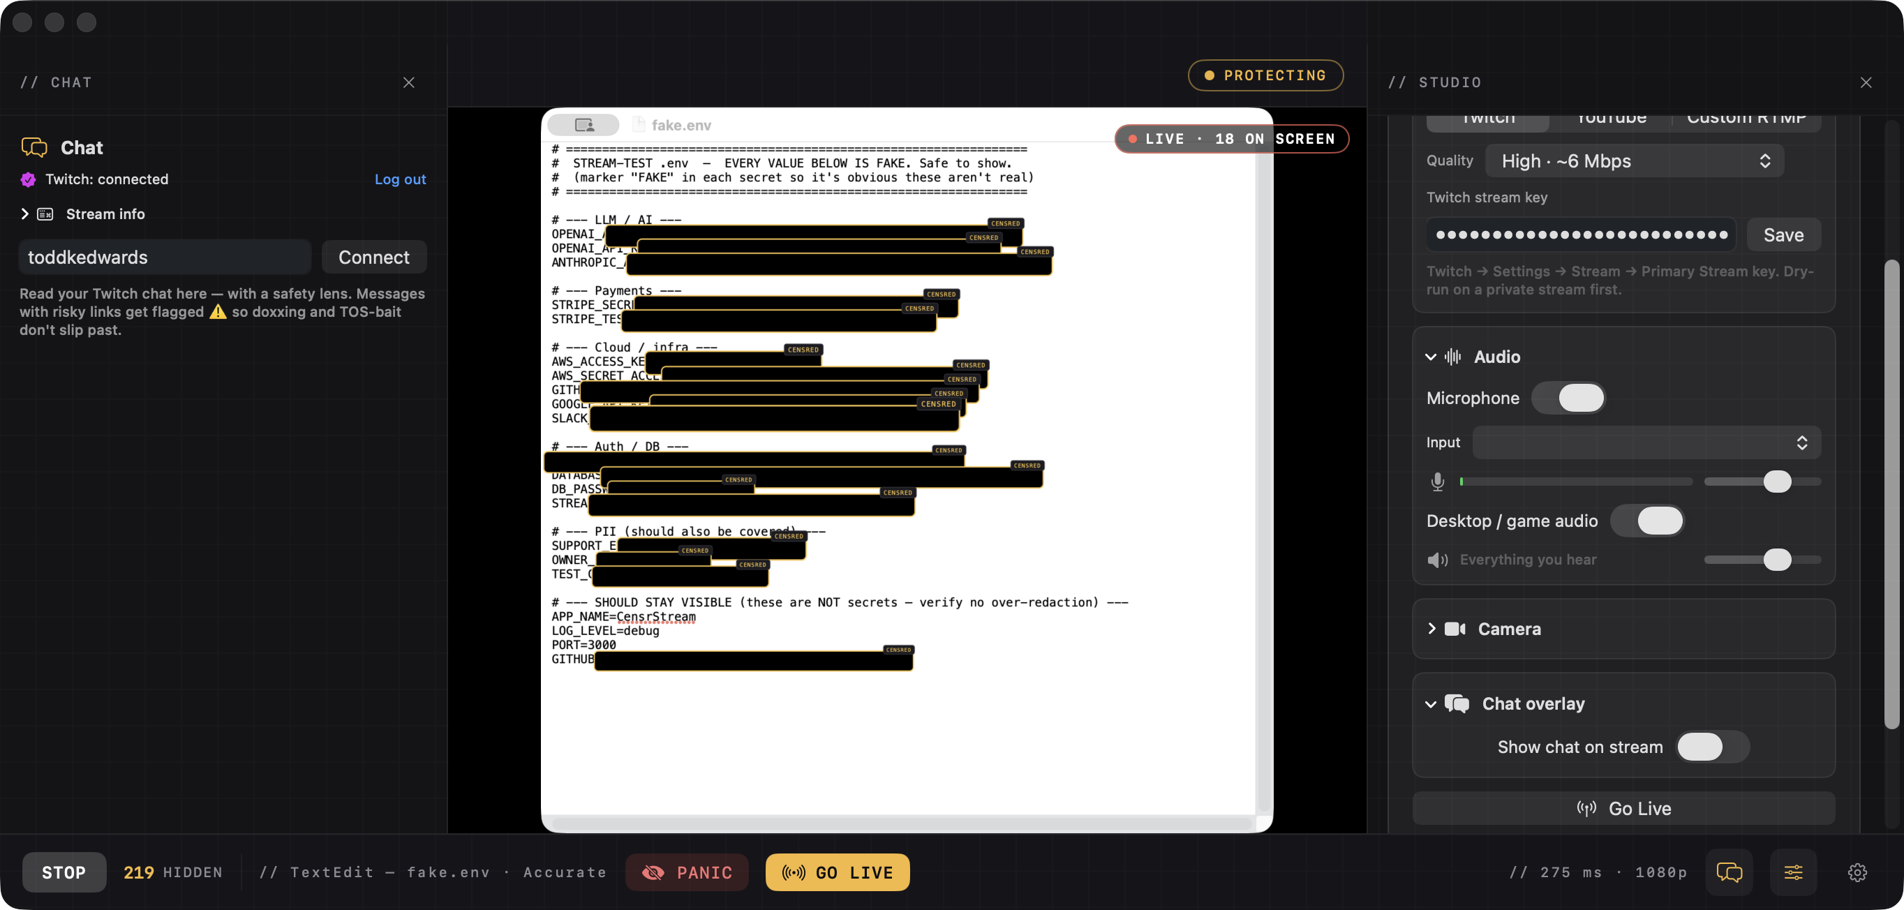Save the Twitch stream key
Image resolution: width=1904 pixels, height=910 pixels.
(1783, 235)
